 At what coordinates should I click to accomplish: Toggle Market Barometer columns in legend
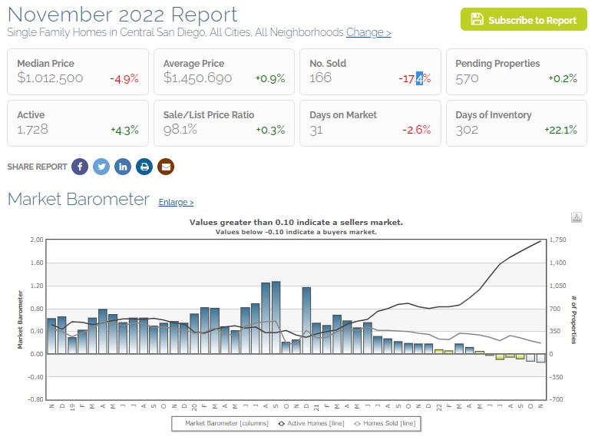click(221, 423)
